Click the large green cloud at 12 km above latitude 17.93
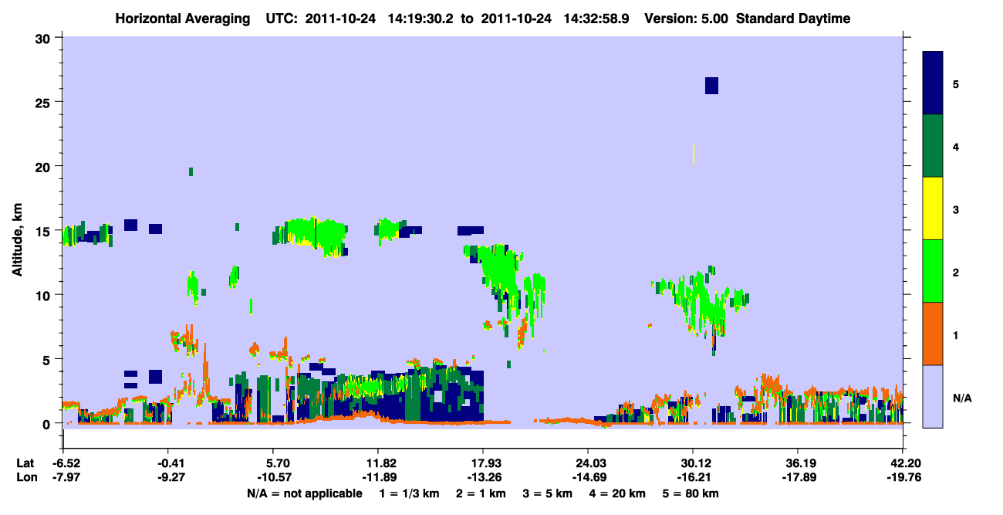The width and height of the screenshot is (1003, 515). point(500,266)
